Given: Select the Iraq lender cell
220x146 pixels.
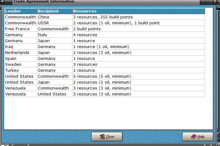Looking at the screenshot, I should point(21,47).
